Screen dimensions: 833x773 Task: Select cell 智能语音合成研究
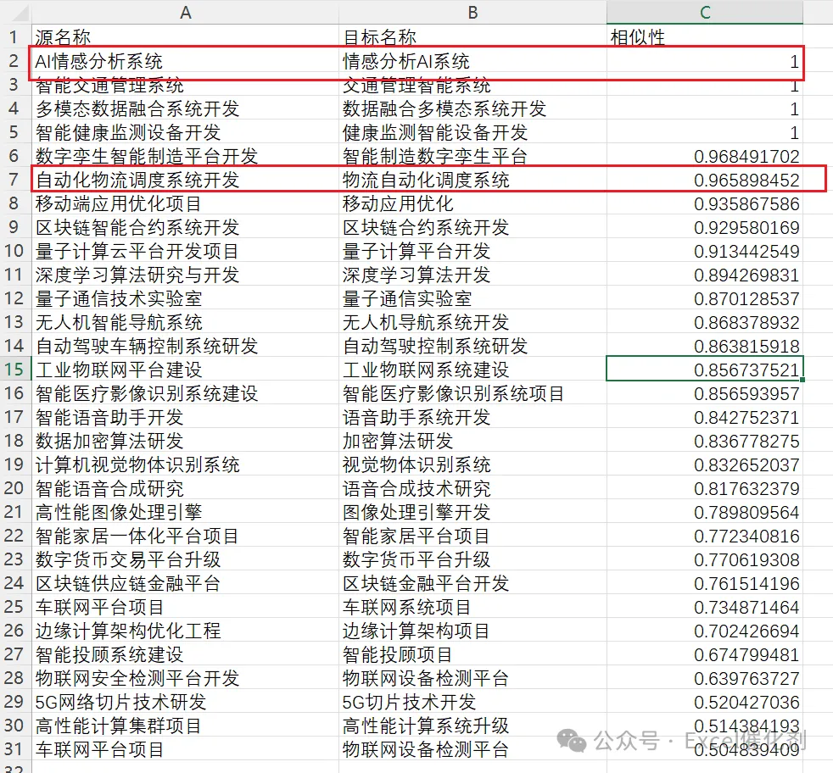[x=186, y=488]
